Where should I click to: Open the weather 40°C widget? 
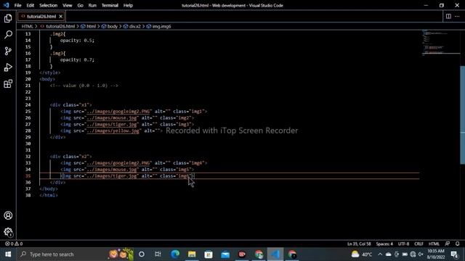pyautogui.click(x=362, y=254)
